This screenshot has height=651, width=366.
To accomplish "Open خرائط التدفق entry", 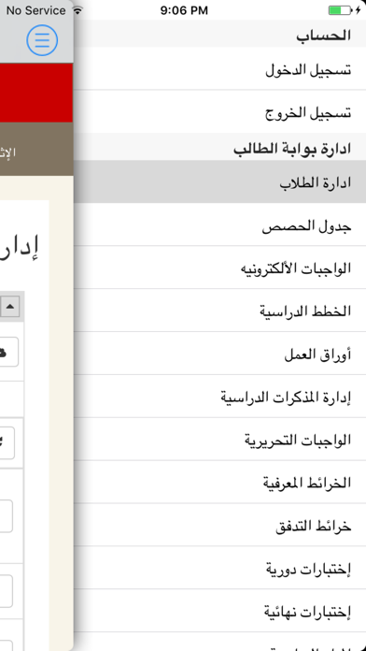I will (x=219, y=525).
